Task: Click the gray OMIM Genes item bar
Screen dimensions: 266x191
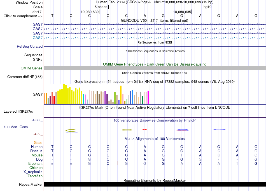Action: (155, 68)
